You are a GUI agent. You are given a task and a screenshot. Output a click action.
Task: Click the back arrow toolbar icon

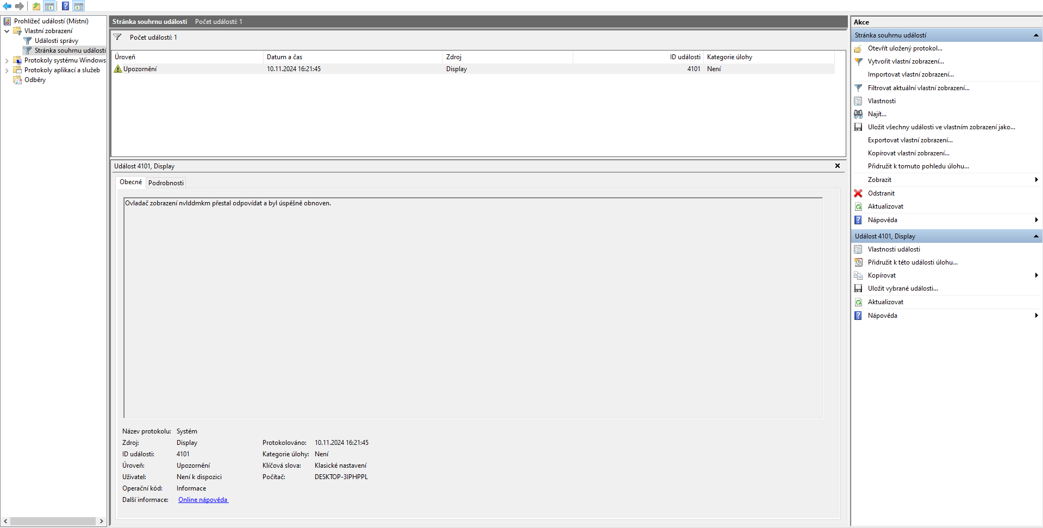7,7
